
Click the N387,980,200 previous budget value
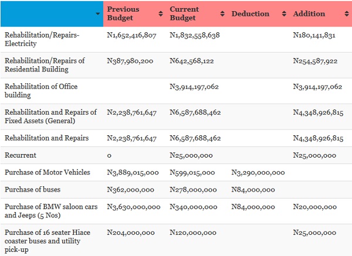coord(130,61)
